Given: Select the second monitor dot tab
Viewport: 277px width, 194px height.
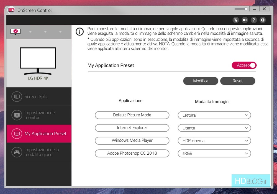Looking at the screenshot, I should point(30,32).
